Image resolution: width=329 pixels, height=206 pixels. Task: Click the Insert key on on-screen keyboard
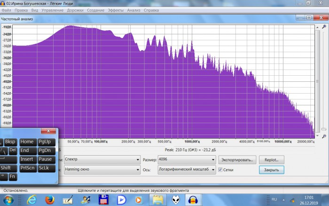pos(28,159)
